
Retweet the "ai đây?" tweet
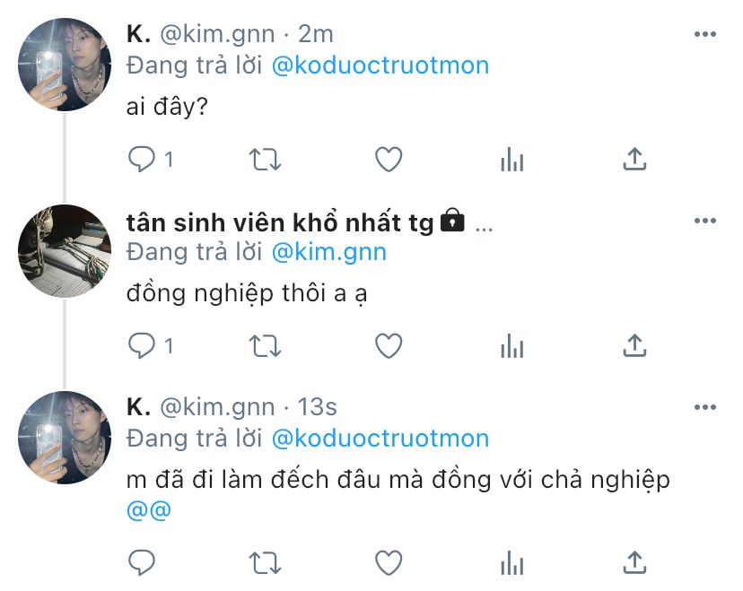[x=264, y=160]
